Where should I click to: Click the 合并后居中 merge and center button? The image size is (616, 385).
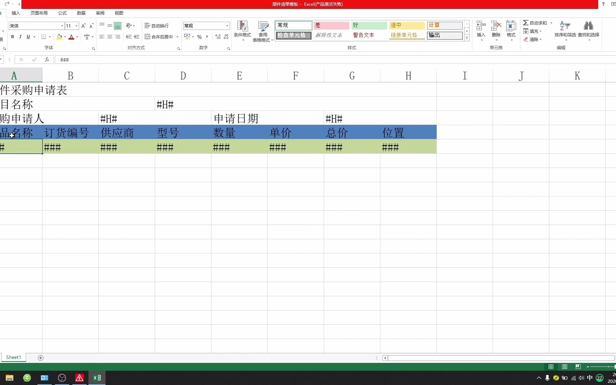point(159,37)
